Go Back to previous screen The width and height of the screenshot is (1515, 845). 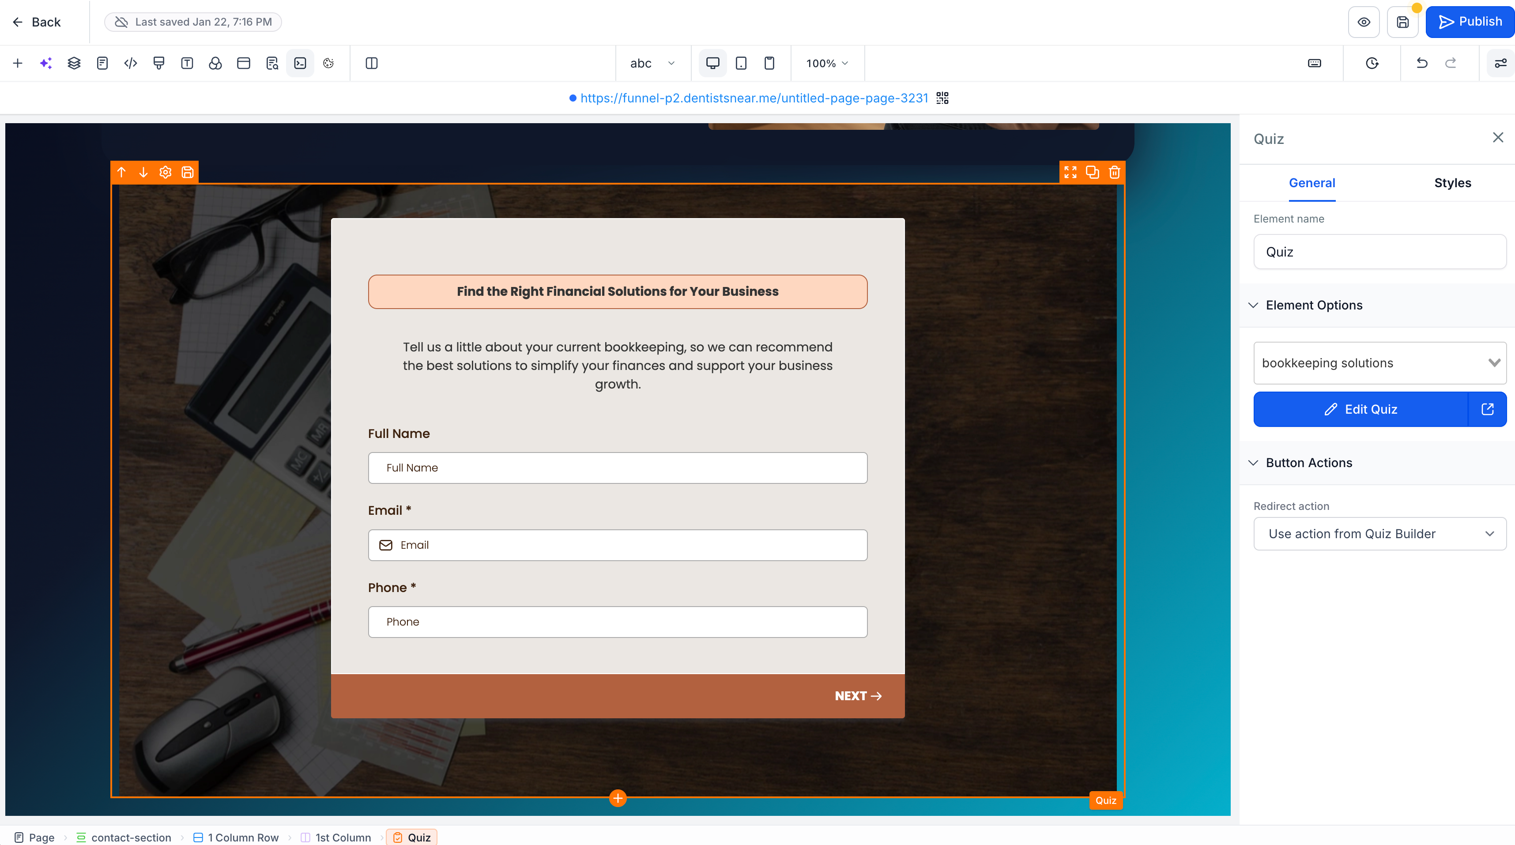(x=37, y=23)
